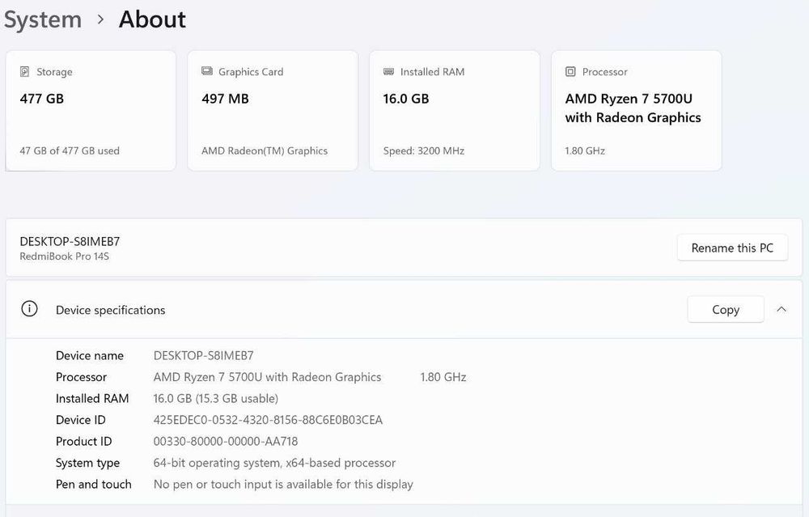This screenshot has height=517, width=809.
Task: Open the Graphics Card 497 MB card
Action: pyautogui.click(x=273, y=110)
